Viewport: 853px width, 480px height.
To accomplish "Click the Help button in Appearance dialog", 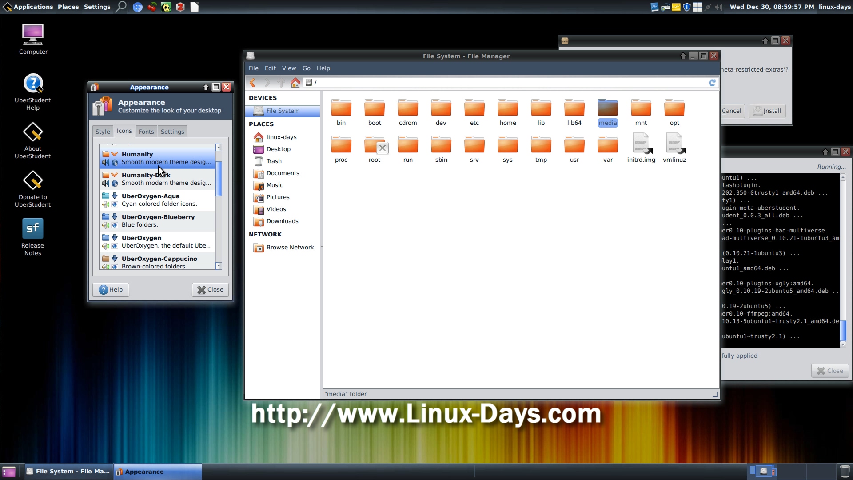I will tap(111, 290).
